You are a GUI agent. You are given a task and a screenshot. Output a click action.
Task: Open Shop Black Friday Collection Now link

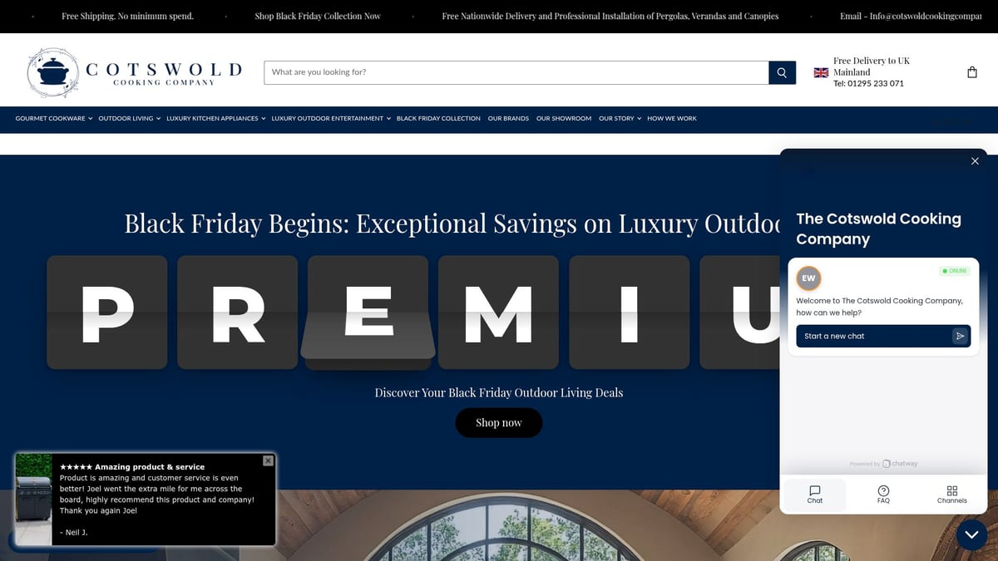coord(318,16)
